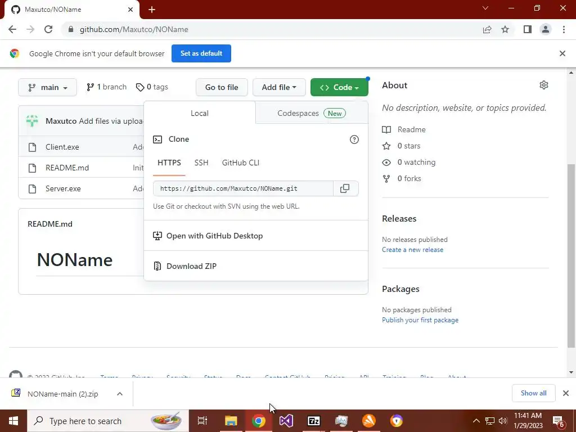Copy the HTTPS clone URL to clipboard
The width and height of the screenshot is (576, 432).
(x=345, y=188)
